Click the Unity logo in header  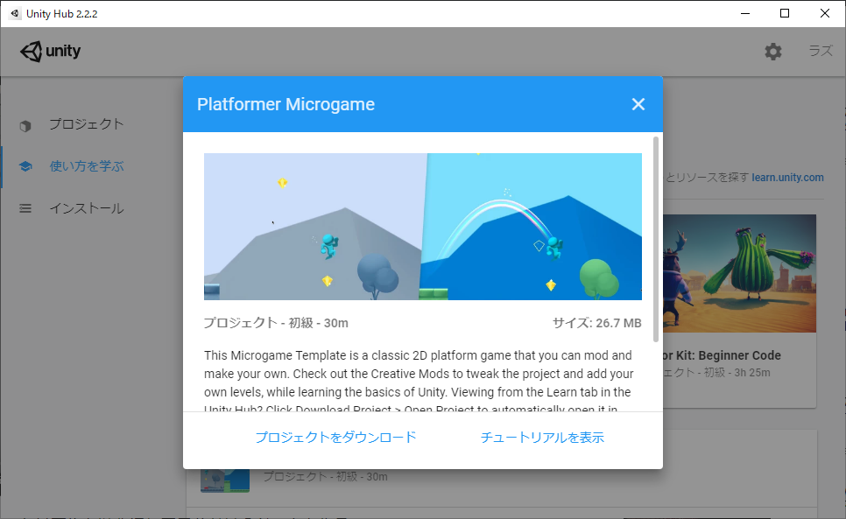click(x=50, y=51)
